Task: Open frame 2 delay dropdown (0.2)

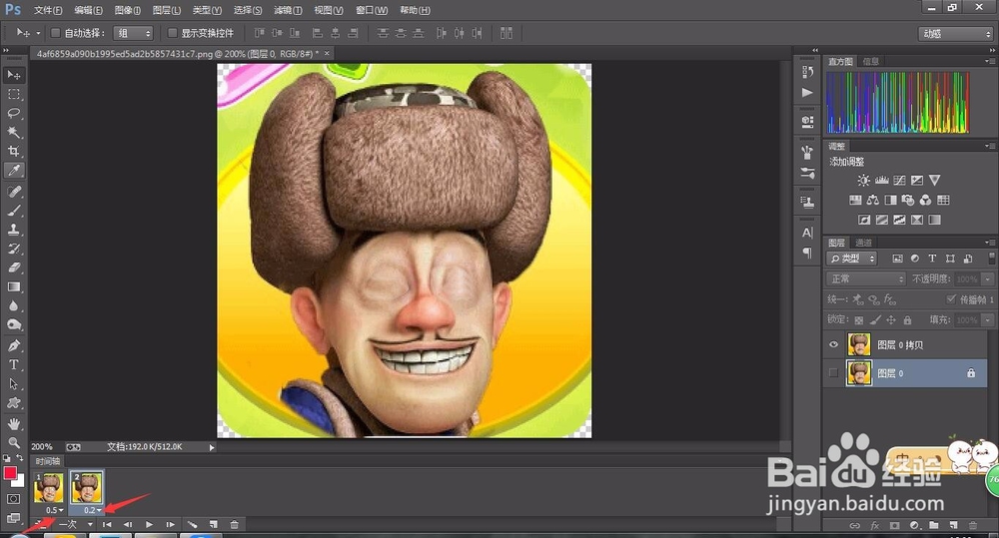Action: 94,510
